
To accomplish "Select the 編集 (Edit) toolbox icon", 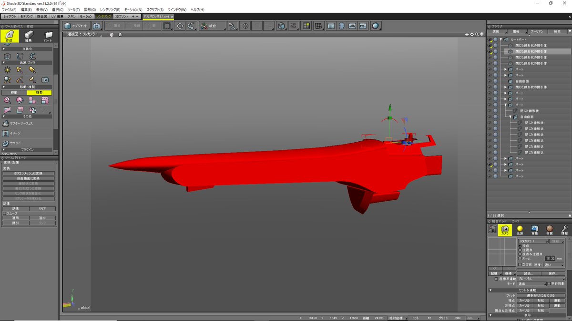I will [x=29, y=36].
